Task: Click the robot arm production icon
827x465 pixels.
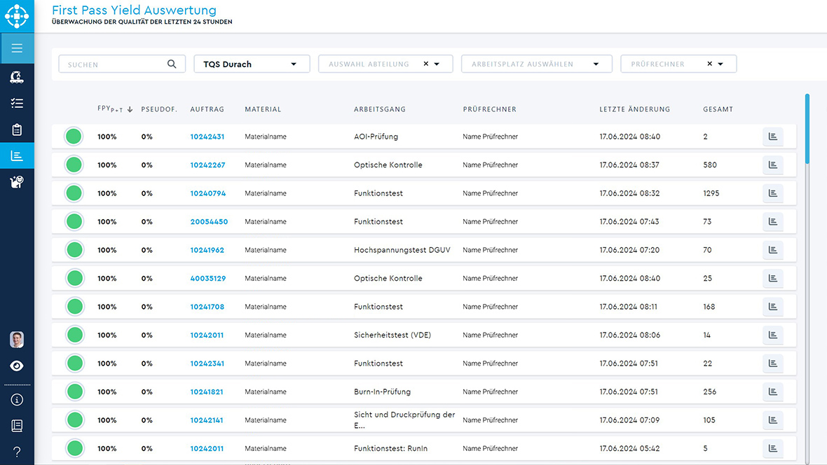Action: click(x=17, y=76)
